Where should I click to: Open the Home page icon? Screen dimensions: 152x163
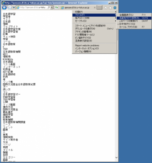(x=106, y=8)
